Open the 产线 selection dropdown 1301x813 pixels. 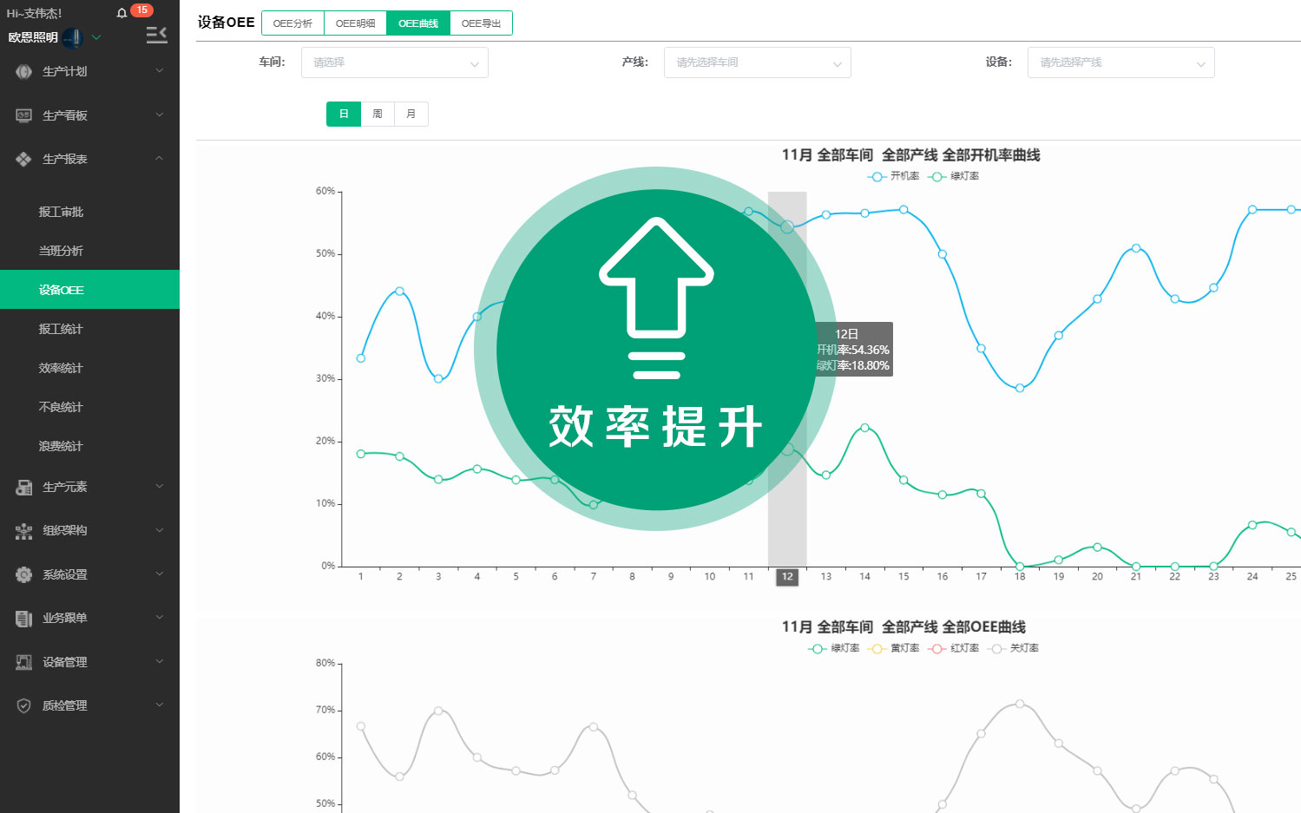(x=757, y=62)
